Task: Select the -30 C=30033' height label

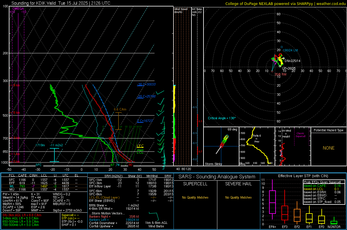Action: (x=146, y=84)
